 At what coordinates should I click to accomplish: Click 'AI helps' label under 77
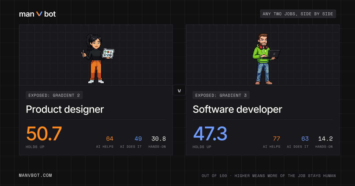pyautogui.click(x=272, y=147)
